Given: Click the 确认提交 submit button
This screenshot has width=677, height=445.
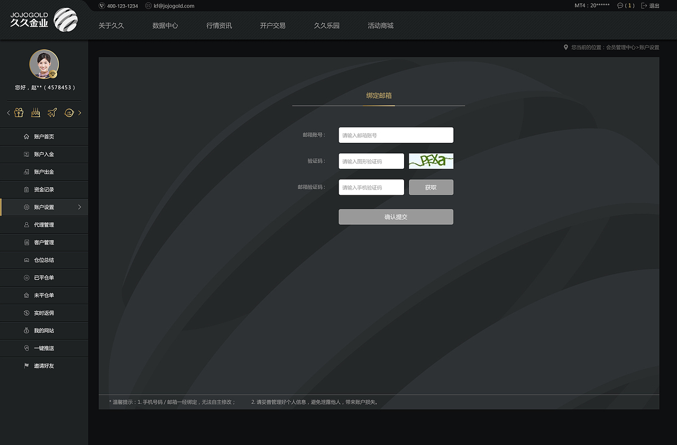Looking at the screenshot, I should 396,217.
